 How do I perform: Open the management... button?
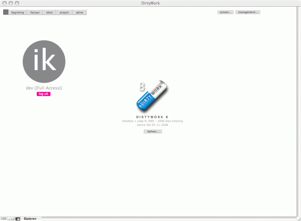pyautogui.click(x=248, y=12)
